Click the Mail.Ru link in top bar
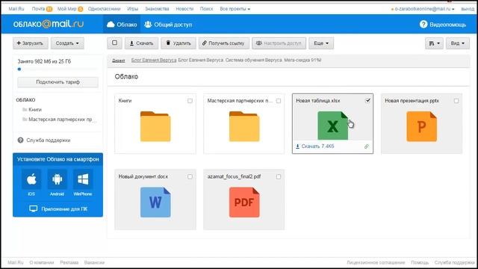 click(x=16, y=9)
